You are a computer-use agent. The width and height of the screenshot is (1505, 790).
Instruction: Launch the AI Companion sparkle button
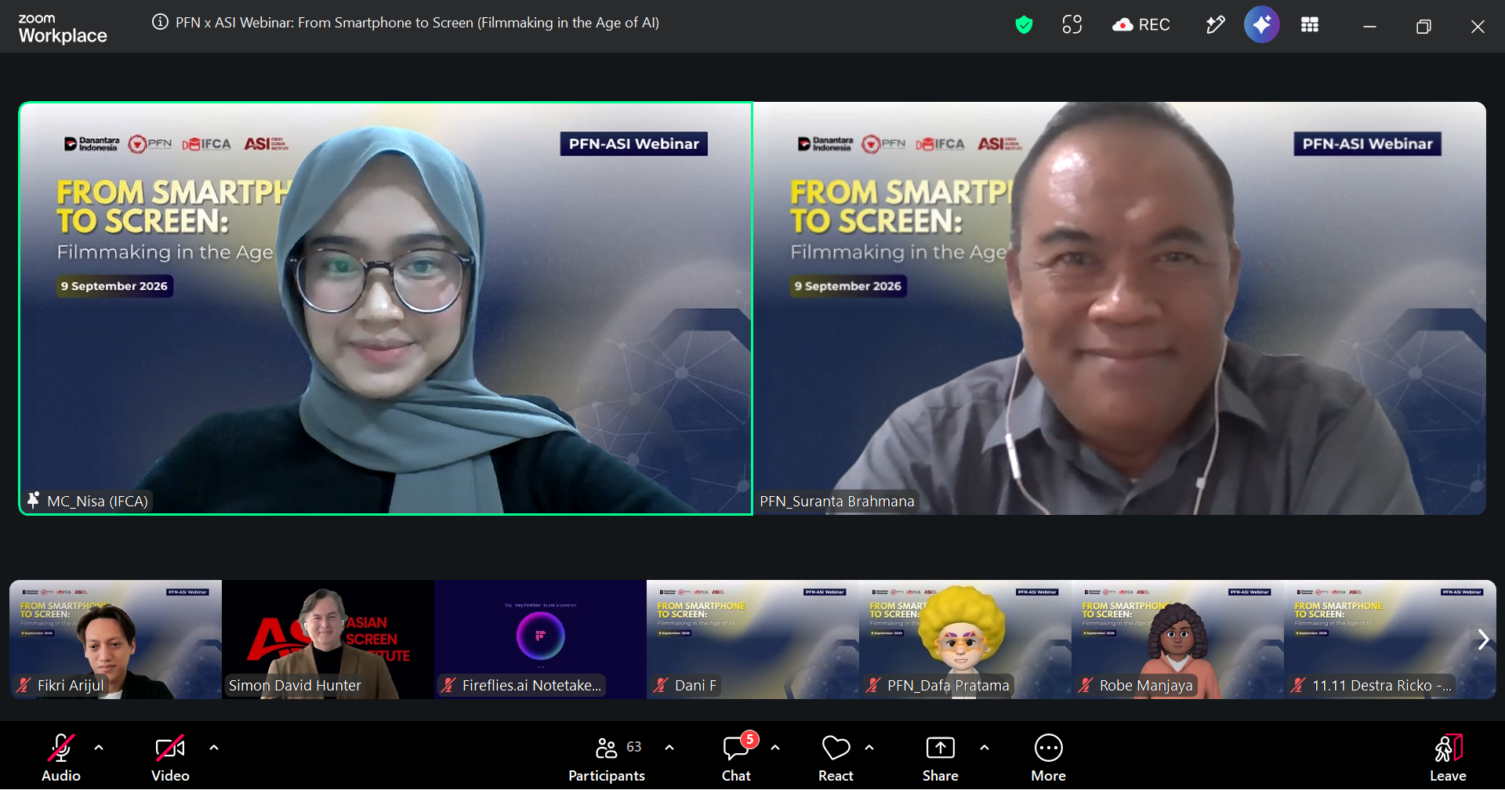(1262, 25)
